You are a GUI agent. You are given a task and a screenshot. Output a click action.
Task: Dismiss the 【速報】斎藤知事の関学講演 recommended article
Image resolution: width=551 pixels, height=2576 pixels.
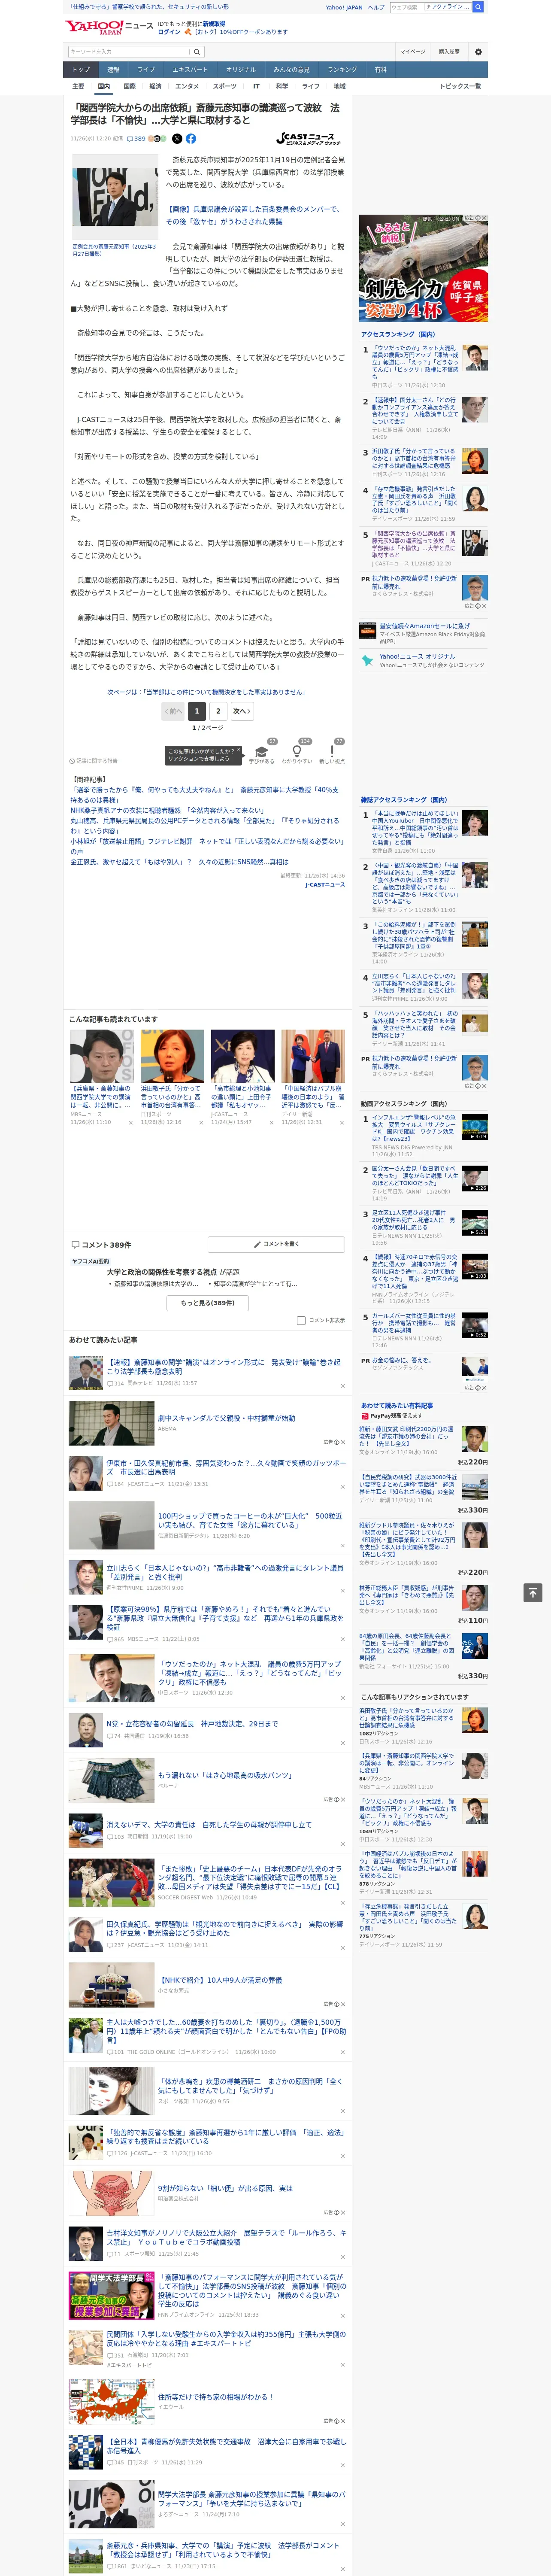click(343, 1386)
